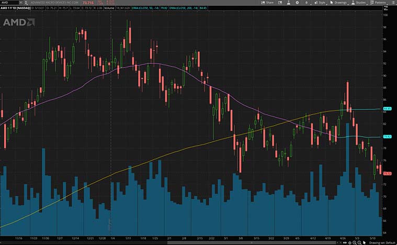Viewport: 397px width, 245px height.
Task: Open the Drawings menu
Action: pos(339,3)
